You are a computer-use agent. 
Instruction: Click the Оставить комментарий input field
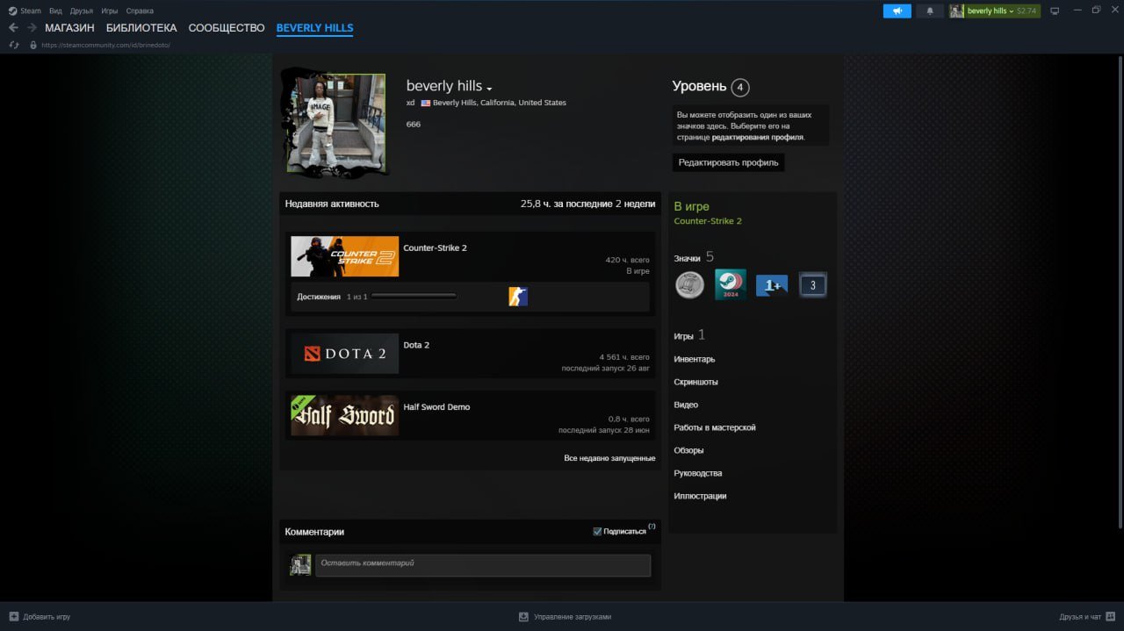(x=483, y=565)
